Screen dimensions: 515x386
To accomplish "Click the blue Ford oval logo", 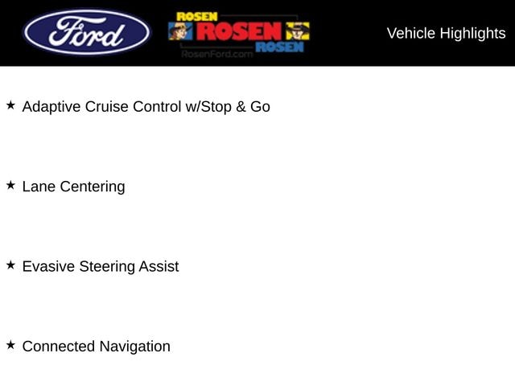I will point(86,32).
